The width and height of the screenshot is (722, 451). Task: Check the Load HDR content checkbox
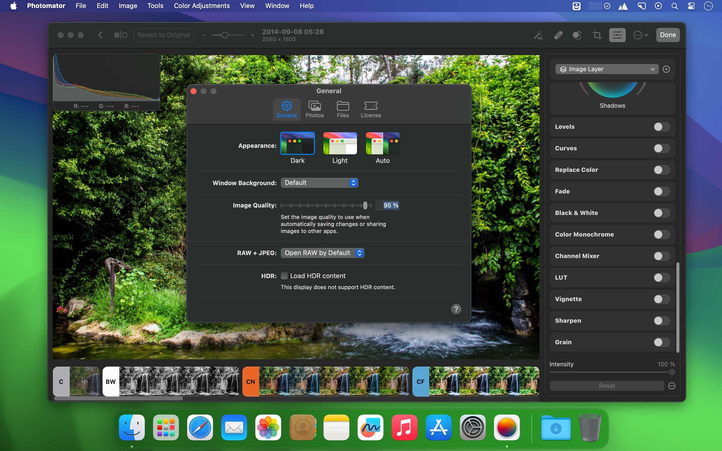(284, 276)
